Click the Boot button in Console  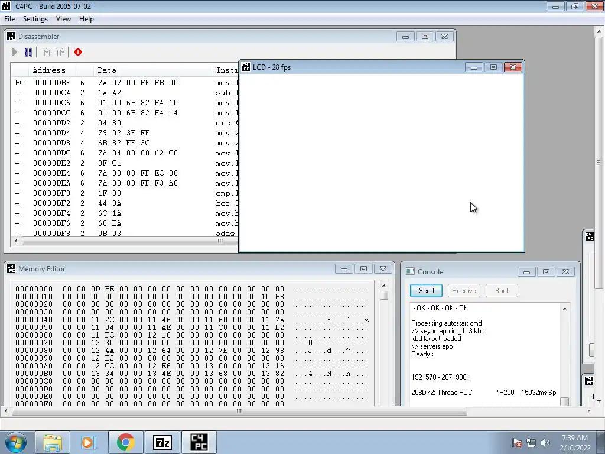click(x=502, y=291)
